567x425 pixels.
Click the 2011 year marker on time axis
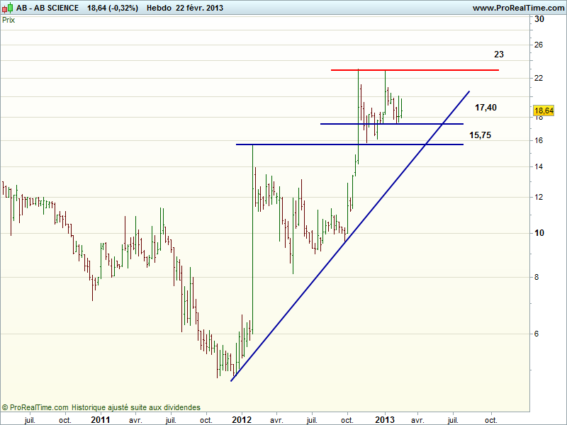(x=100, y=419)
